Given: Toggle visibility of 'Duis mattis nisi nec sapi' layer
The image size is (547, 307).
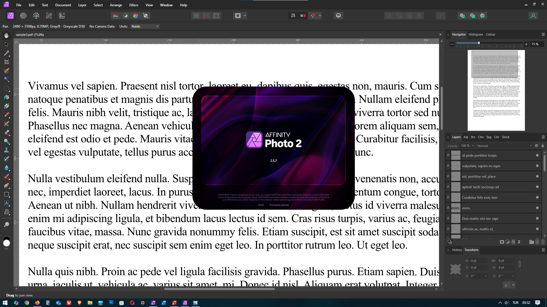Looking at the screenshot, I should tap(537, 218).
